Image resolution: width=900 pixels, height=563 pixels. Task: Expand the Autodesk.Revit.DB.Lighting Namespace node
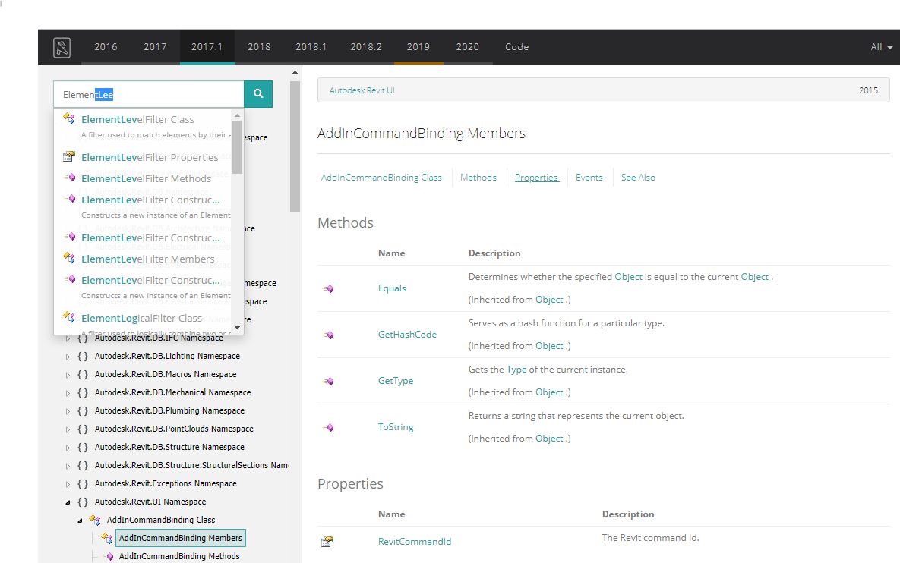click(x=68, y=357)
